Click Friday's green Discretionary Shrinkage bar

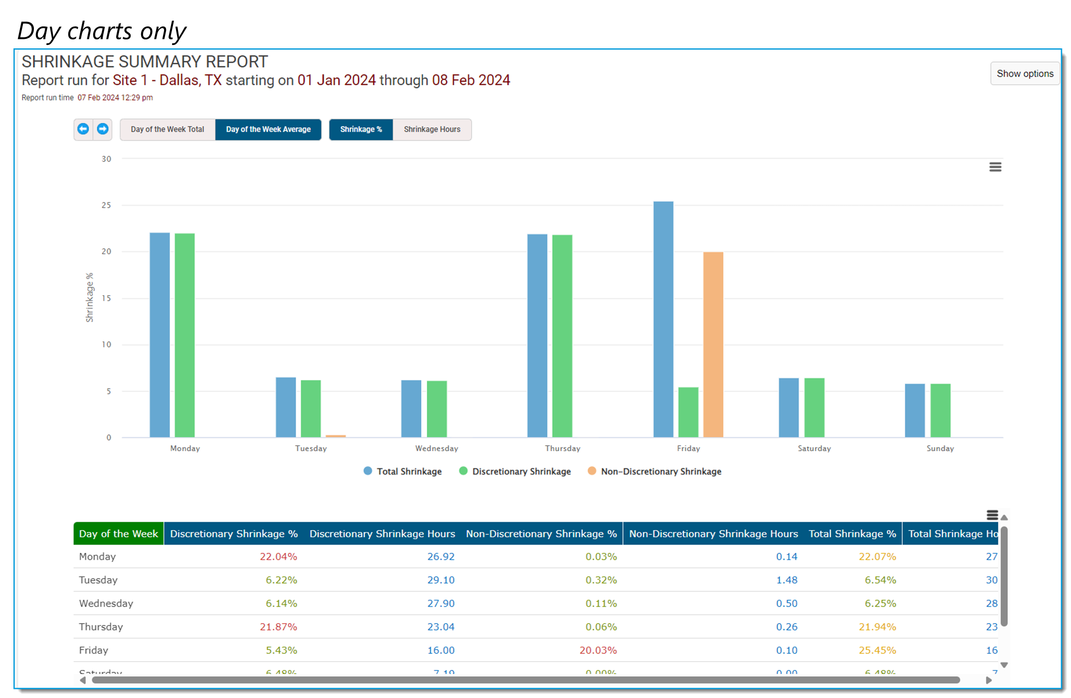(x=689, y=412)
